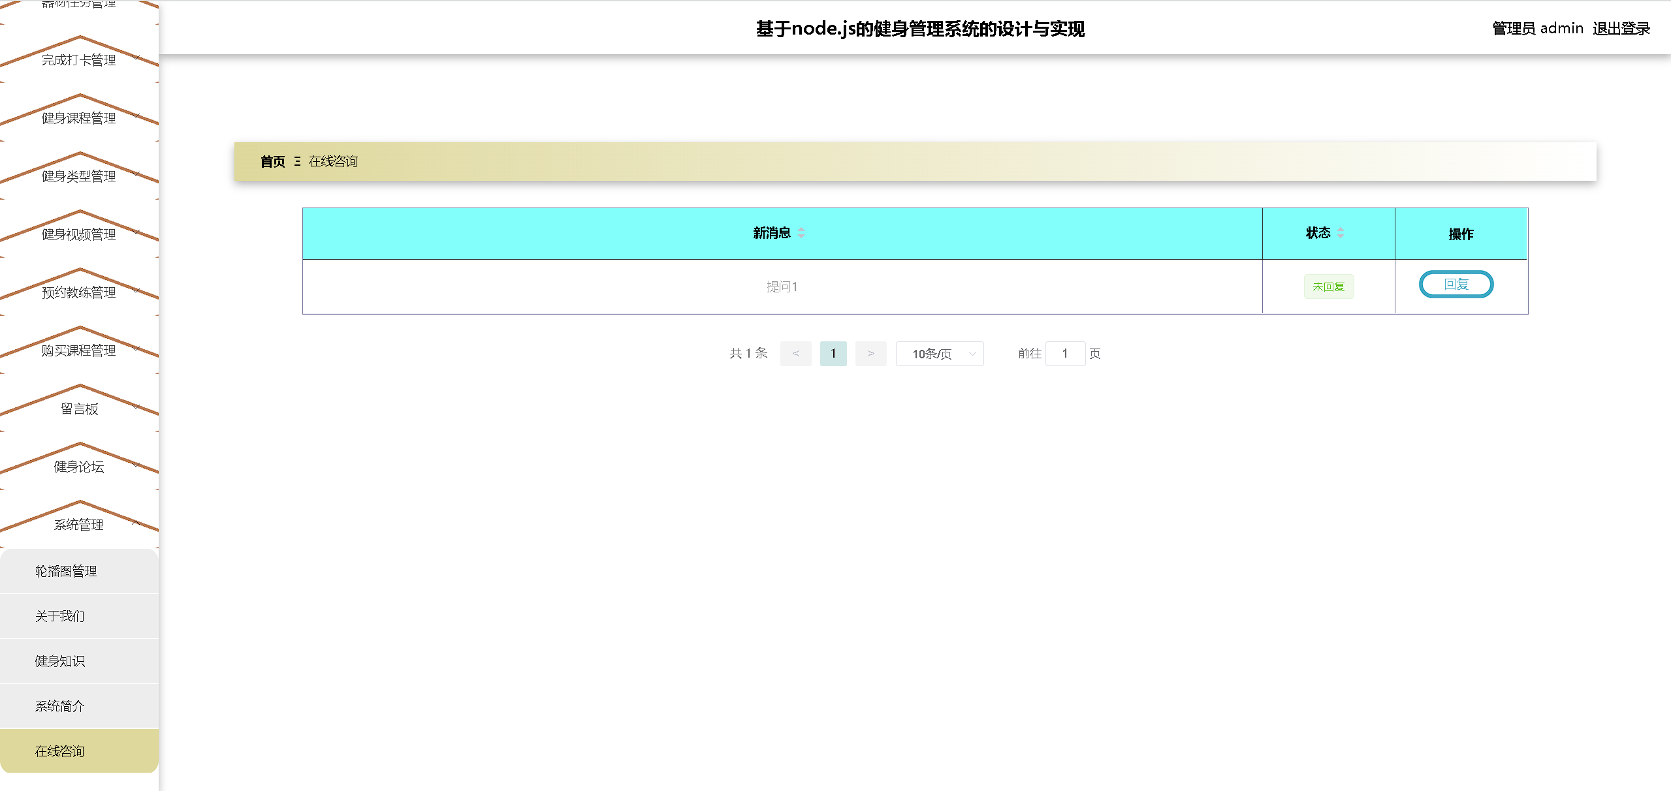The width and height of the screenshot is (1671, 791).
Task: Open 轮播图管理 submenu item
Action: pyautogui.click(x=66, y=572)
